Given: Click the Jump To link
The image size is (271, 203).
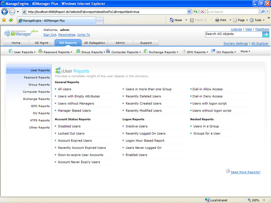Looking at the screenshot, I should point(83,35).
